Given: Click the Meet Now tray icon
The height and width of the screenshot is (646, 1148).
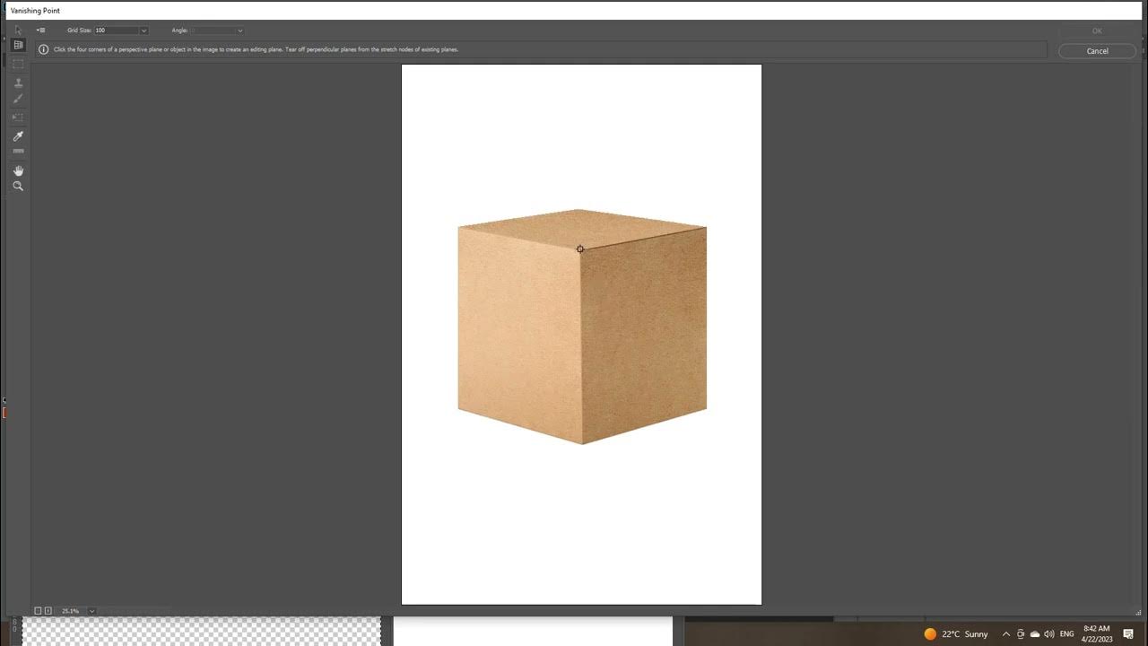Looking at the screenshot, I should [1021, 634].
